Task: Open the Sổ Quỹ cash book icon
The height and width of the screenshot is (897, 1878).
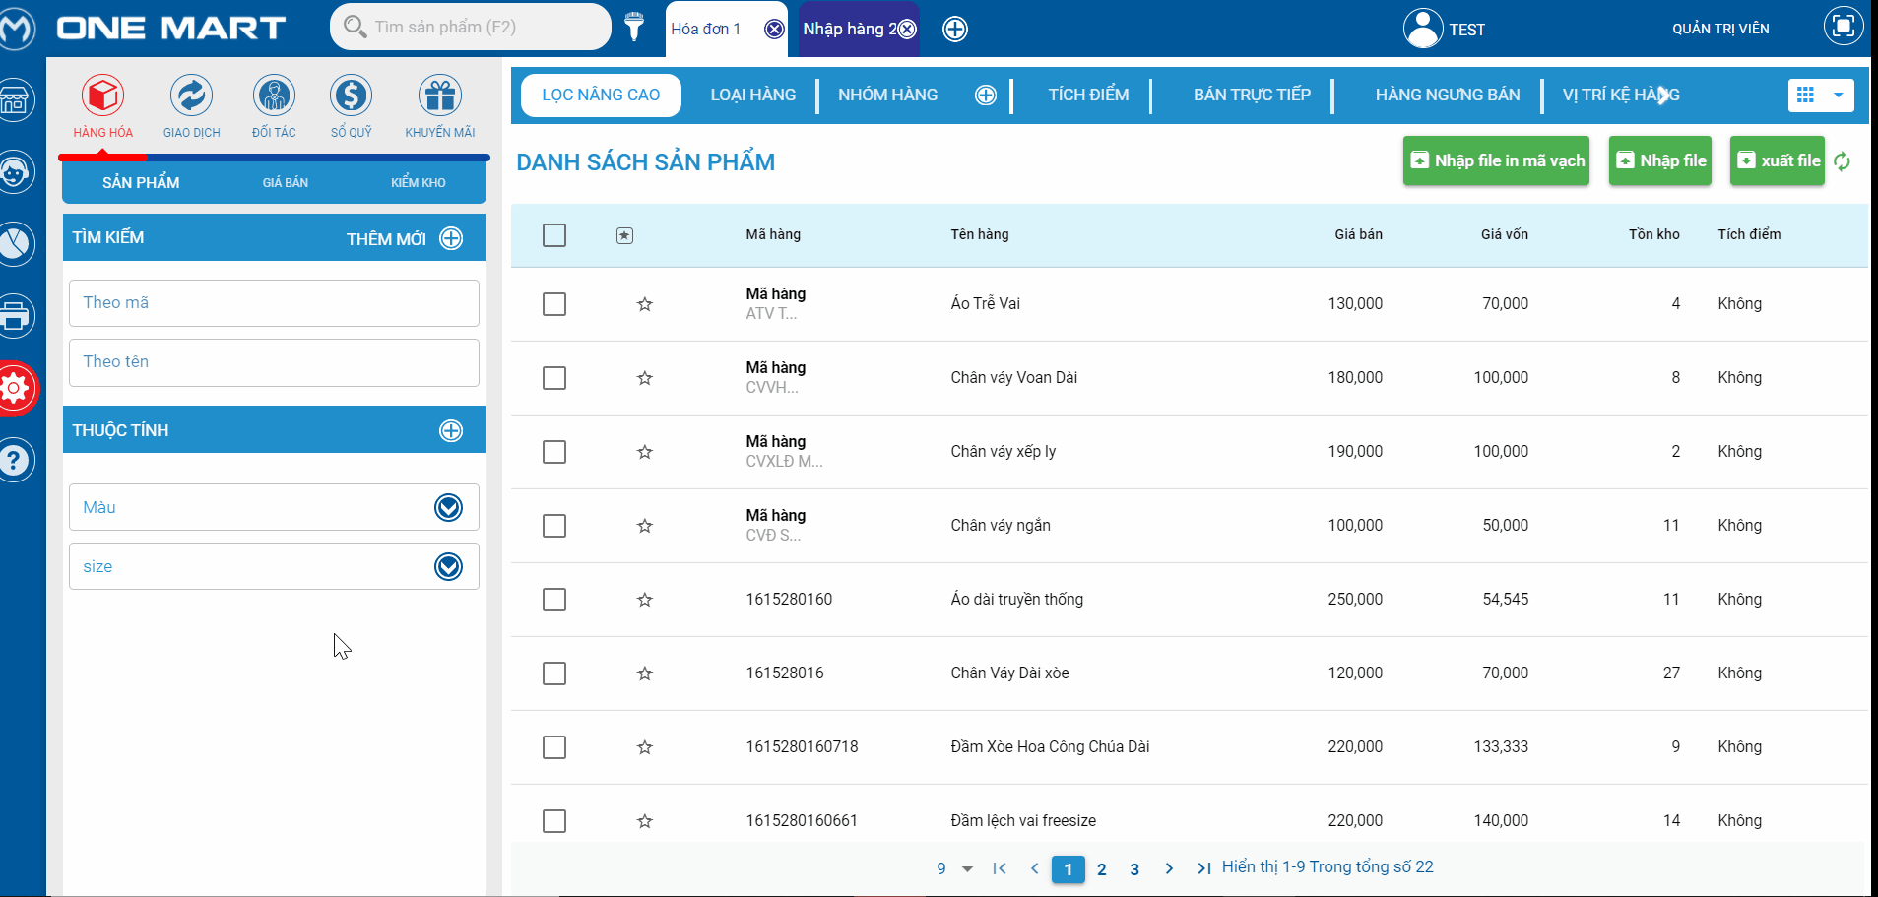Action: [x=351, y=96]
